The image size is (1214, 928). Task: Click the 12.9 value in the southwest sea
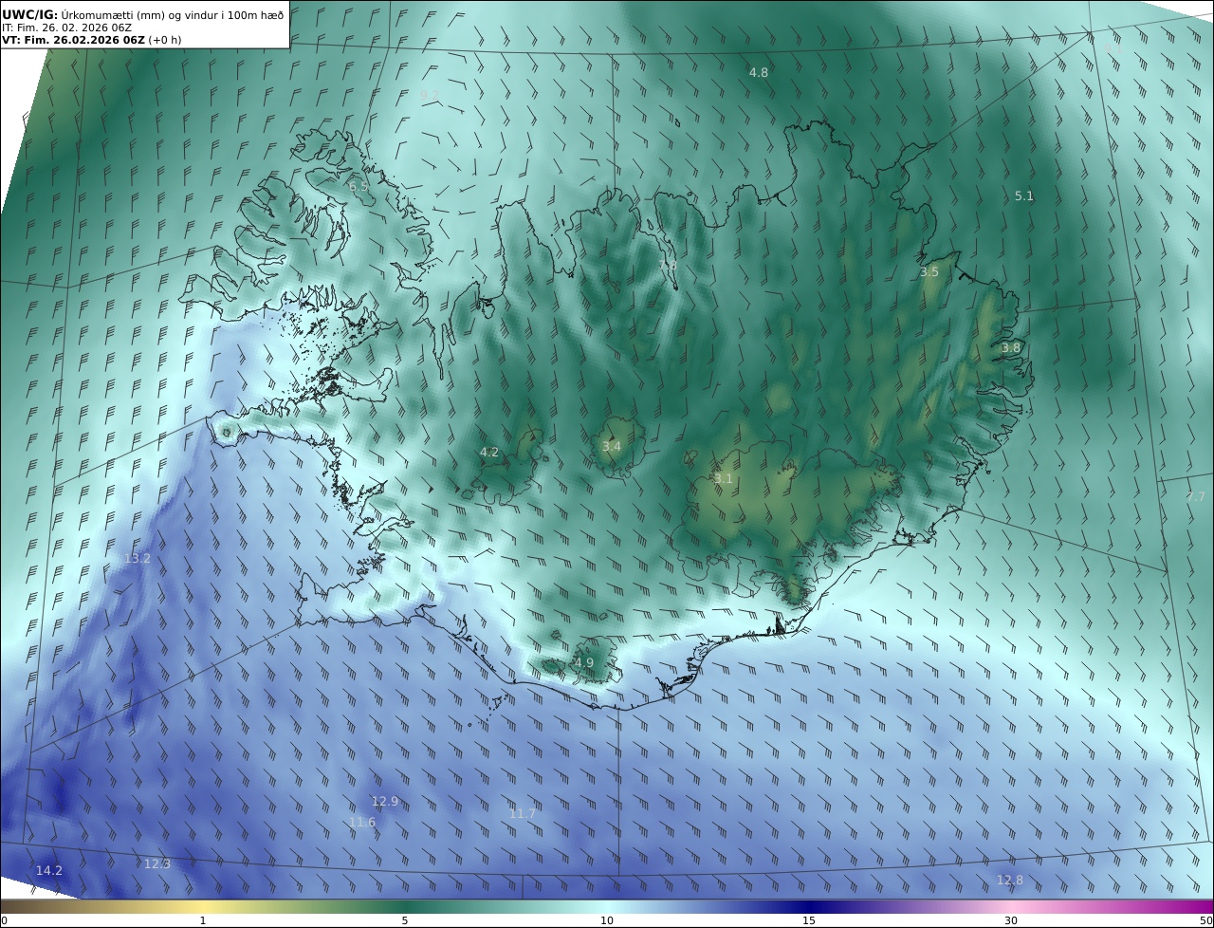(x=385, y=802)
